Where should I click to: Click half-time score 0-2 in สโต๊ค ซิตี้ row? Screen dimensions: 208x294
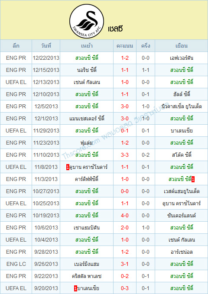tap(146, 155)
